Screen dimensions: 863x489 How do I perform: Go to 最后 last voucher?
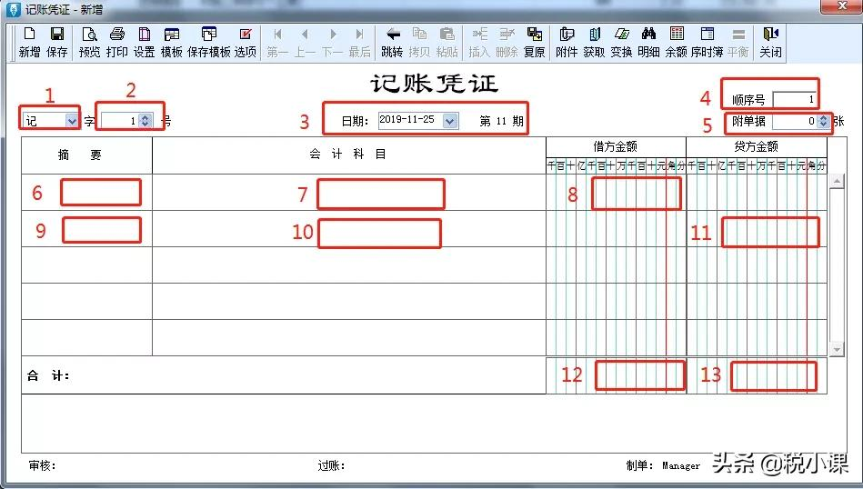359,43
